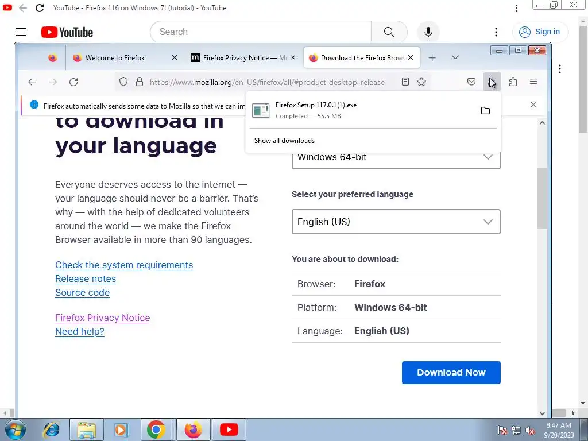The image size is (588, 441).
Task: Select the pinned Firefox tab
Action: point(52,58)
